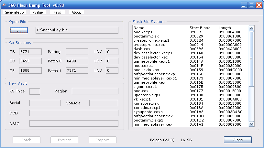Click the LDV field in the CE row

[112, 71]
